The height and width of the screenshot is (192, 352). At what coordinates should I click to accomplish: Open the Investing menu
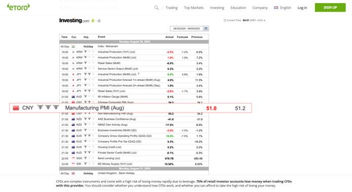pos(217,8)
